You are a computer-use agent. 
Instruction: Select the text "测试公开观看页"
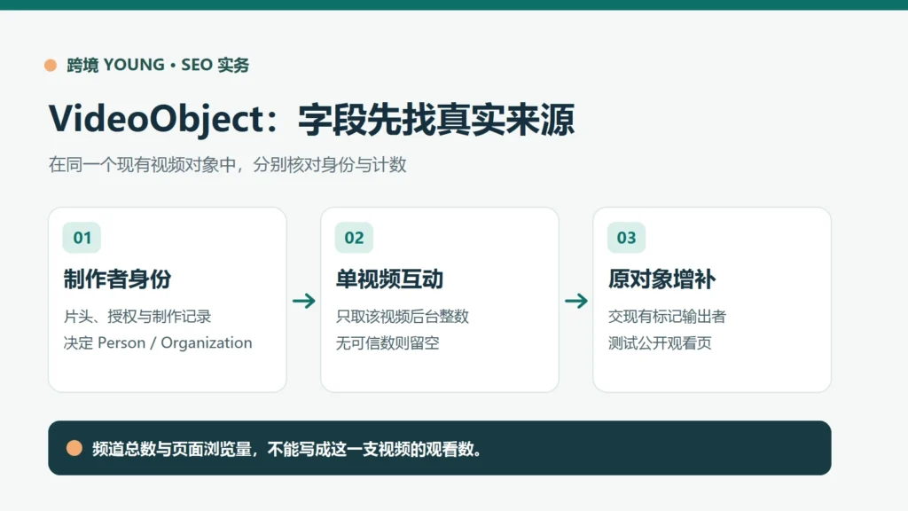pyautogui.click(x=660, y=343)
